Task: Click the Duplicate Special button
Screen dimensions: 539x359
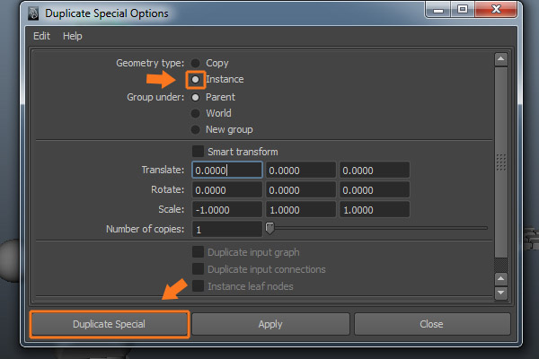Action: (x=109, y=324)
